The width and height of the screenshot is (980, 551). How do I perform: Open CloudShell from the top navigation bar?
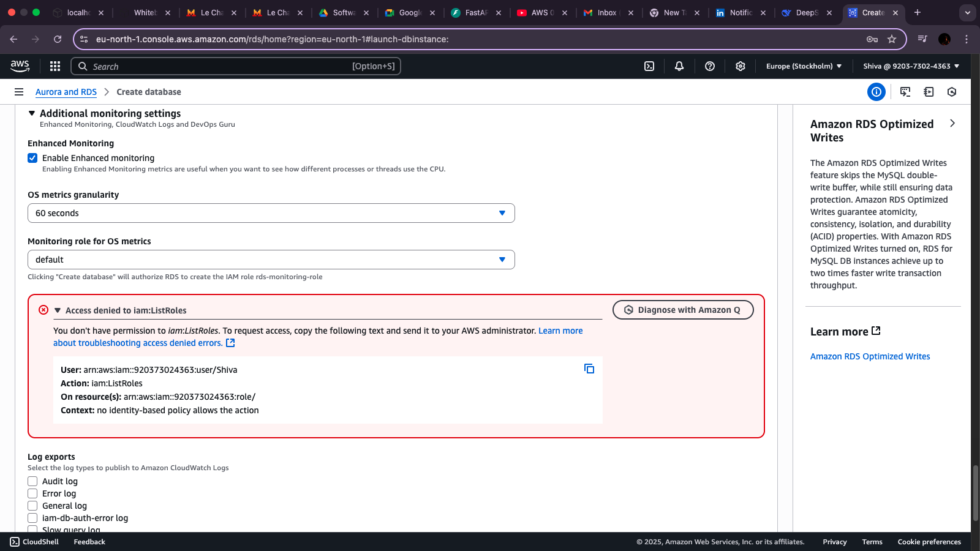coord(649,66)
